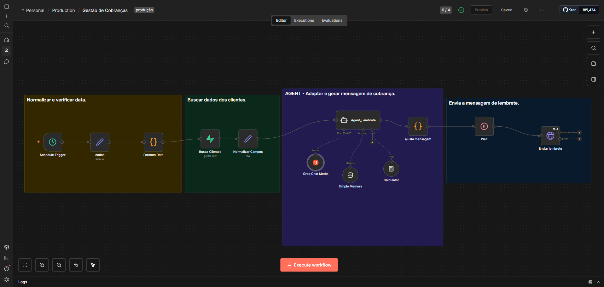
Task: Open the workflow more-options ellipsis menu
Action: pyautogui.click(x=542, y=10)
